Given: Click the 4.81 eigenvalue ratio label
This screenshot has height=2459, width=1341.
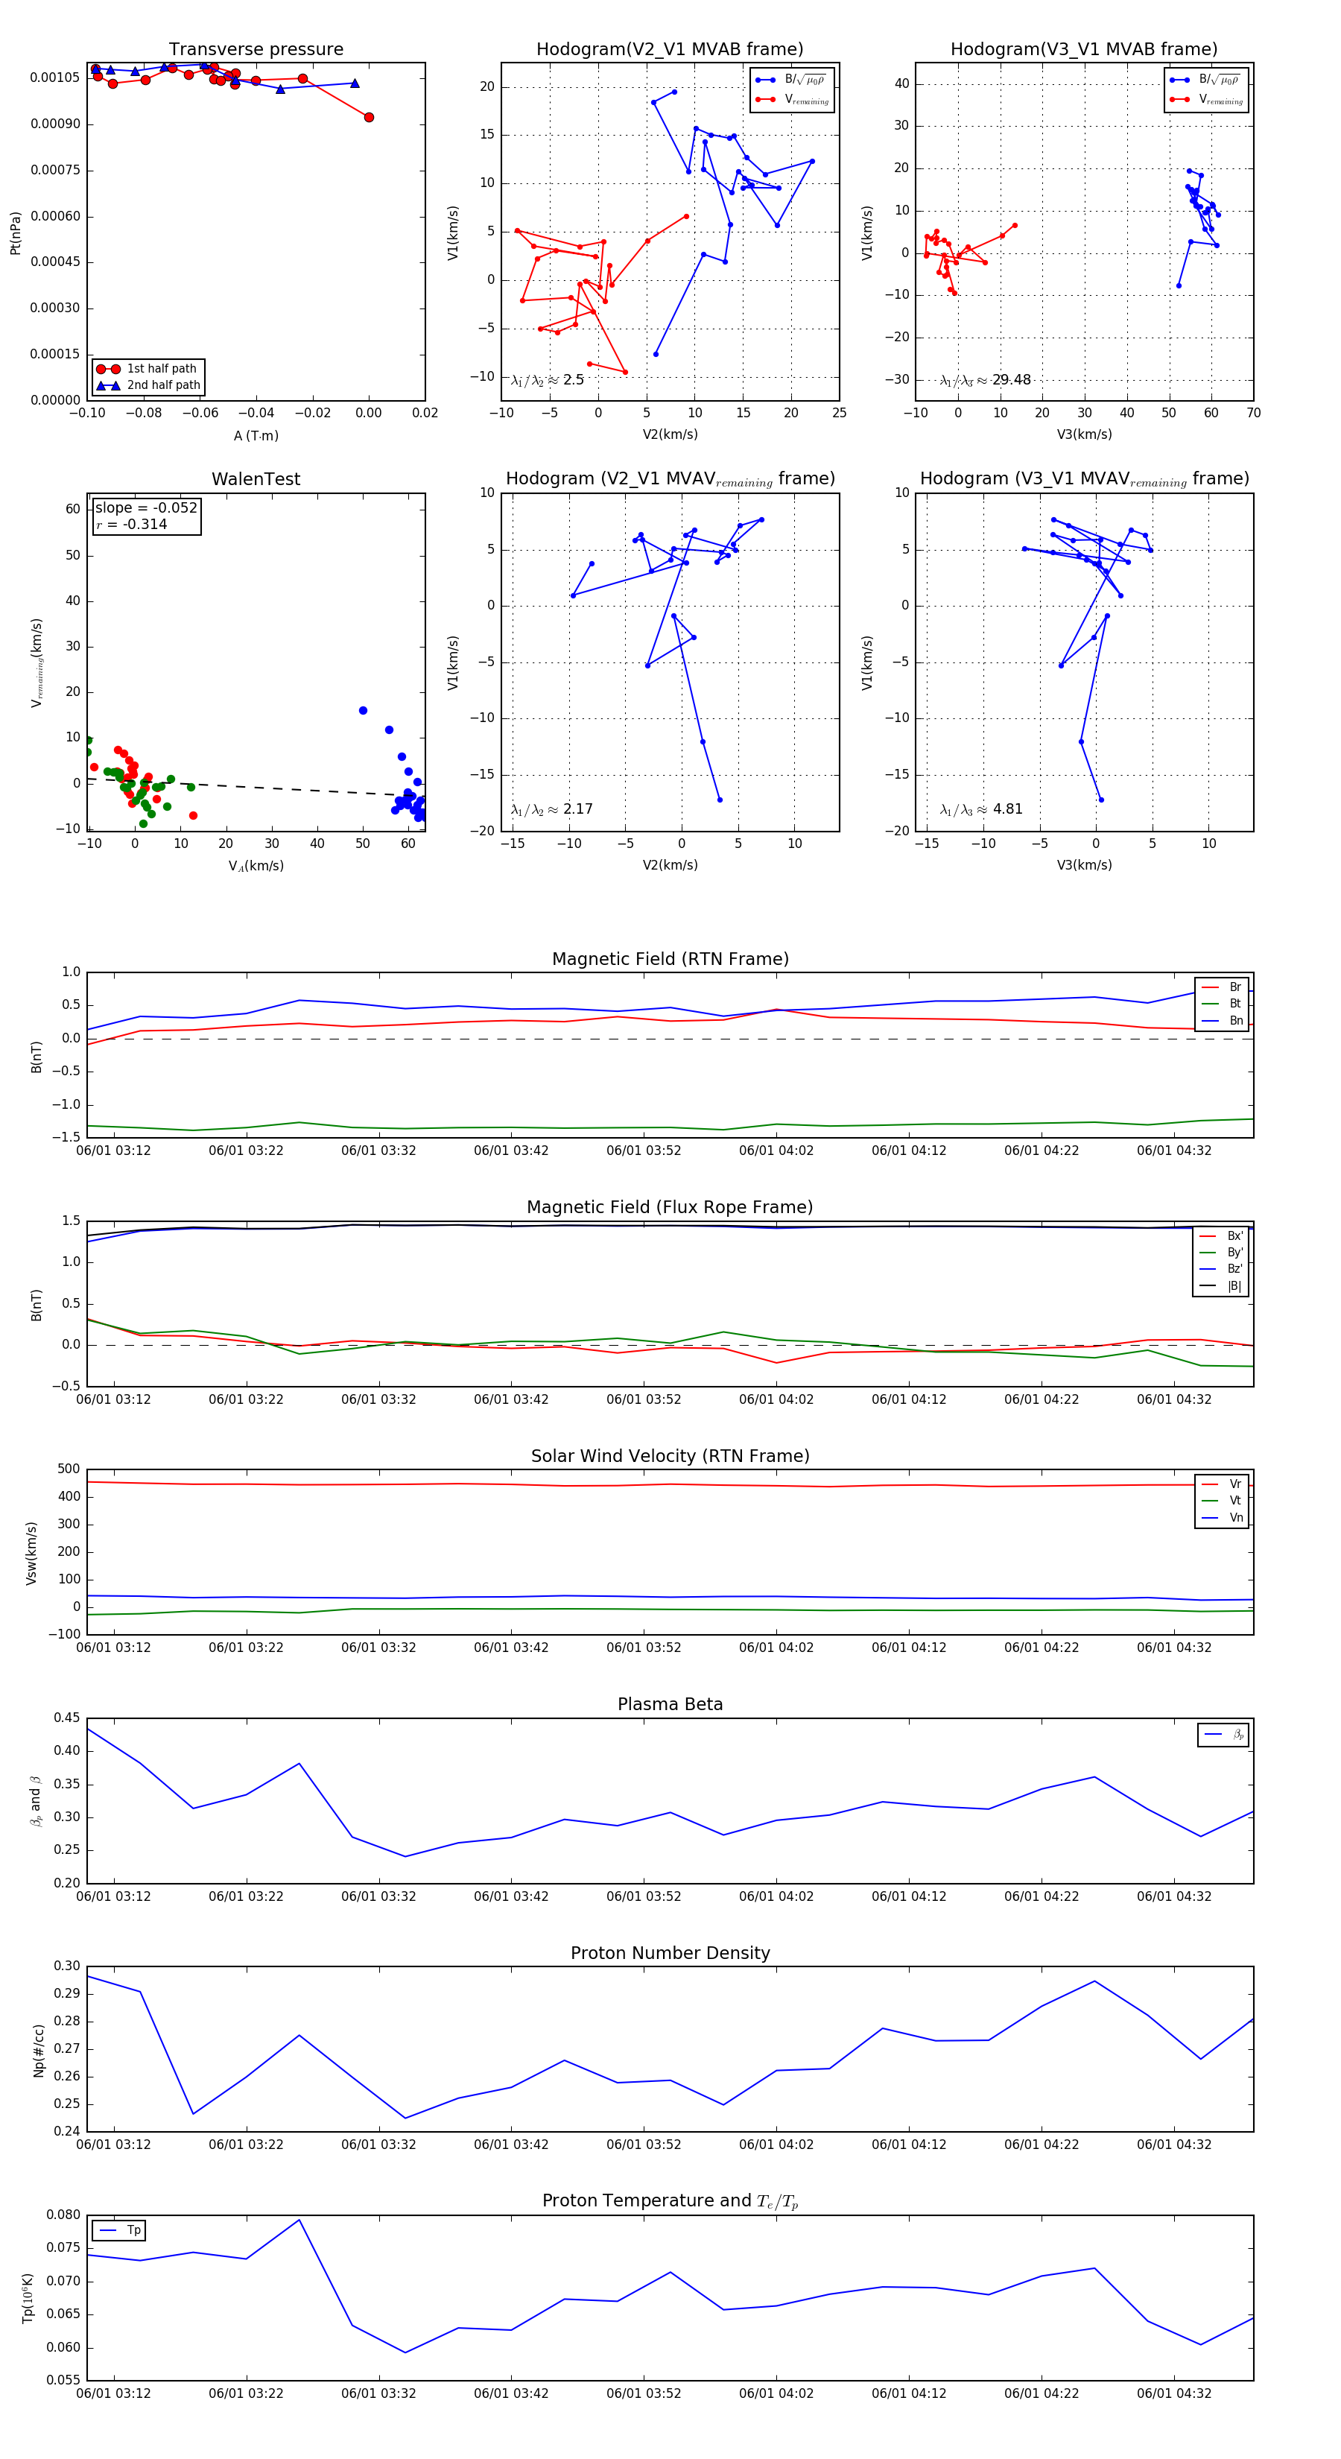Looking at the screenshot, I should [981, 809].
